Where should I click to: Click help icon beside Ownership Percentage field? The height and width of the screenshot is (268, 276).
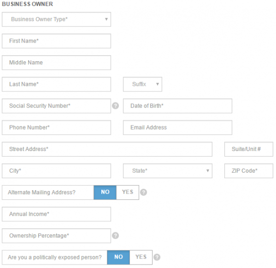115,235
